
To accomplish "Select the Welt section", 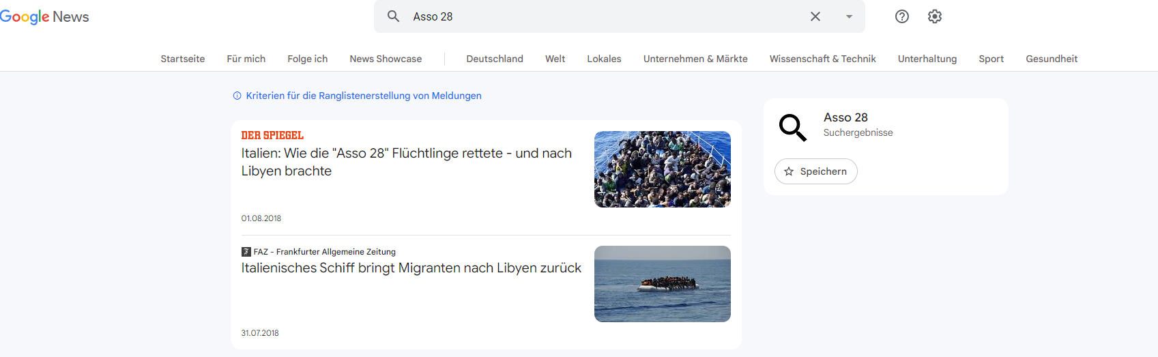I will (x=555, y=59).
